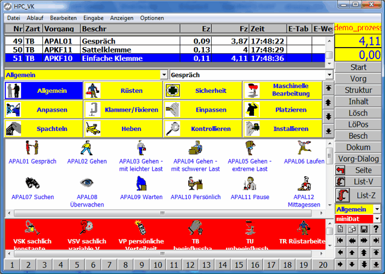Viewport: 385px width, 274px height.
Task: Select the Sicherheit category button
Action: [x=202, y=91]
